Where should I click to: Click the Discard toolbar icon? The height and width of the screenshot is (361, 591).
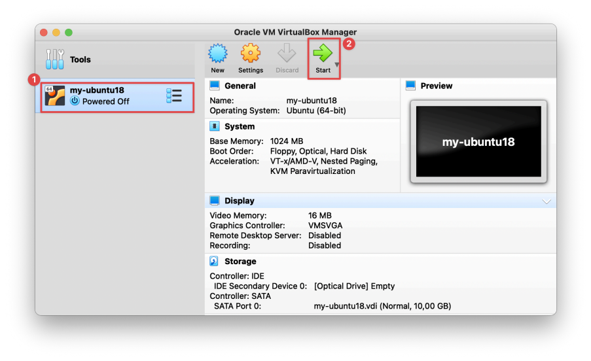(287, 53)
